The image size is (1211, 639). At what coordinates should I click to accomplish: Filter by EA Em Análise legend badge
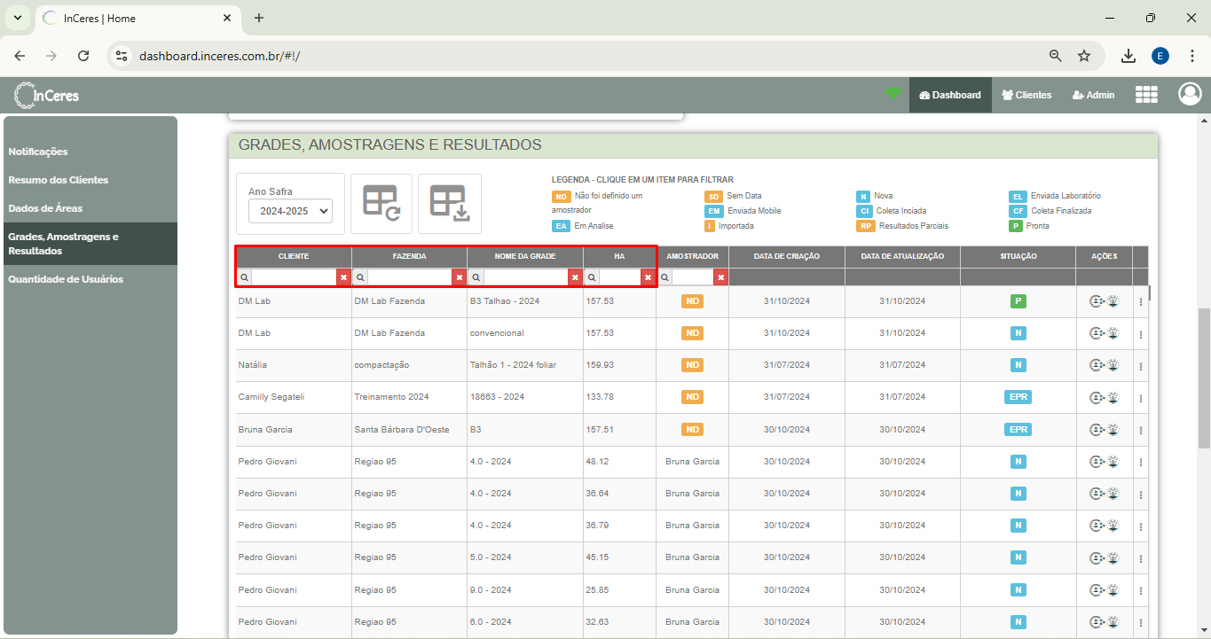coord(561,226)
